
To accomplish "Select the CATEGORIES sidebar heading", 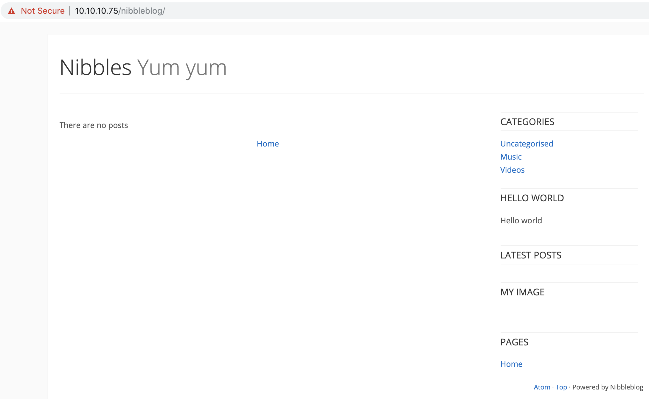I will pos(527,122).
